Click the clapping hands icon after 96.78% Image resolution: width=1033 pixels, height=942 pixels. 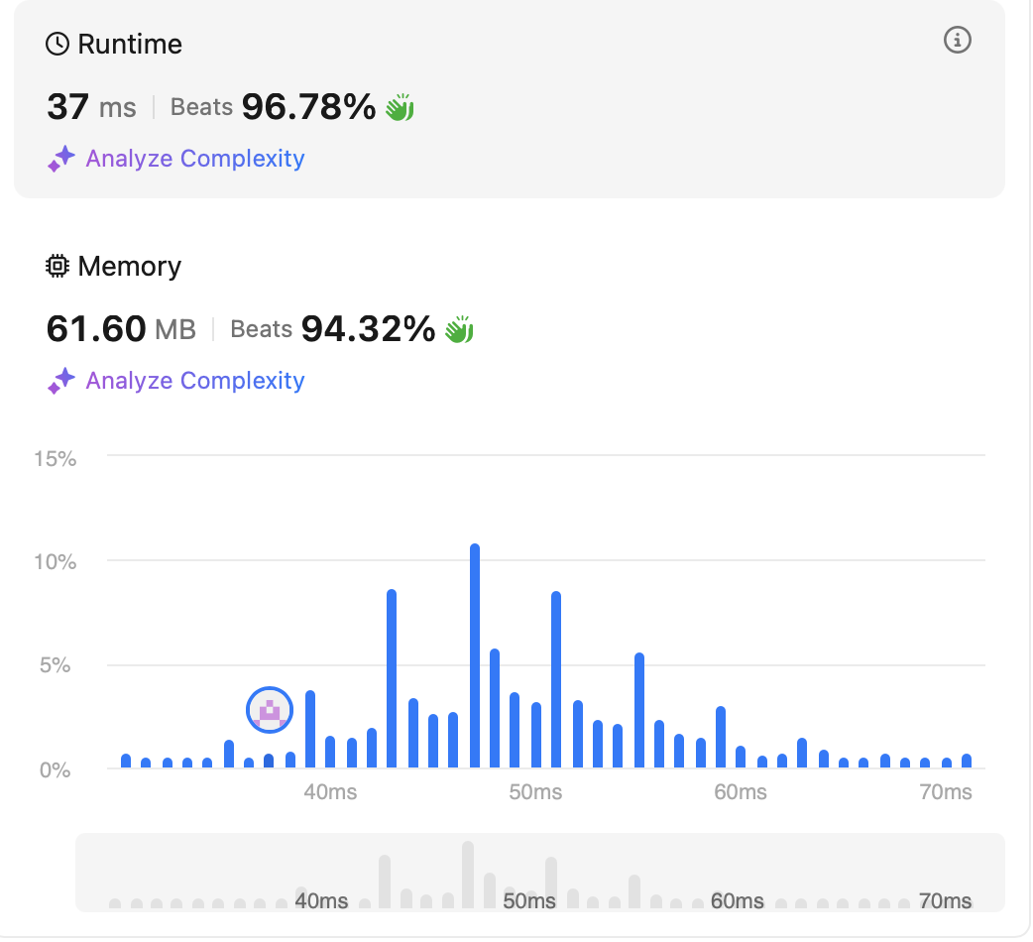tap(400, 107)
